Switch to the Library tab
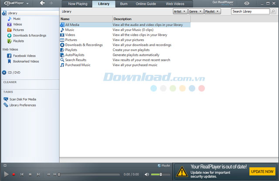The height and width of the screenshot is (181, 279). (x=104, y=4)
